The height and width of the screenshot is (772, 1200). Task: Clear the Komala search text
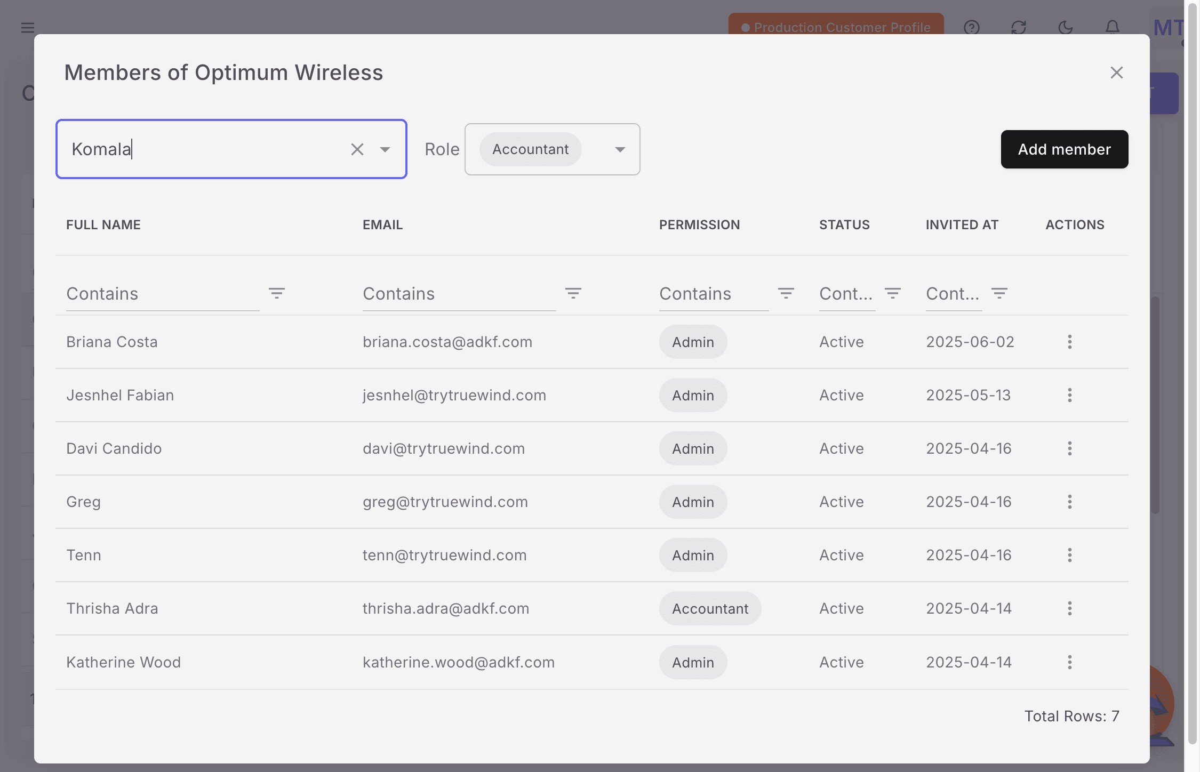click(357, 149)
